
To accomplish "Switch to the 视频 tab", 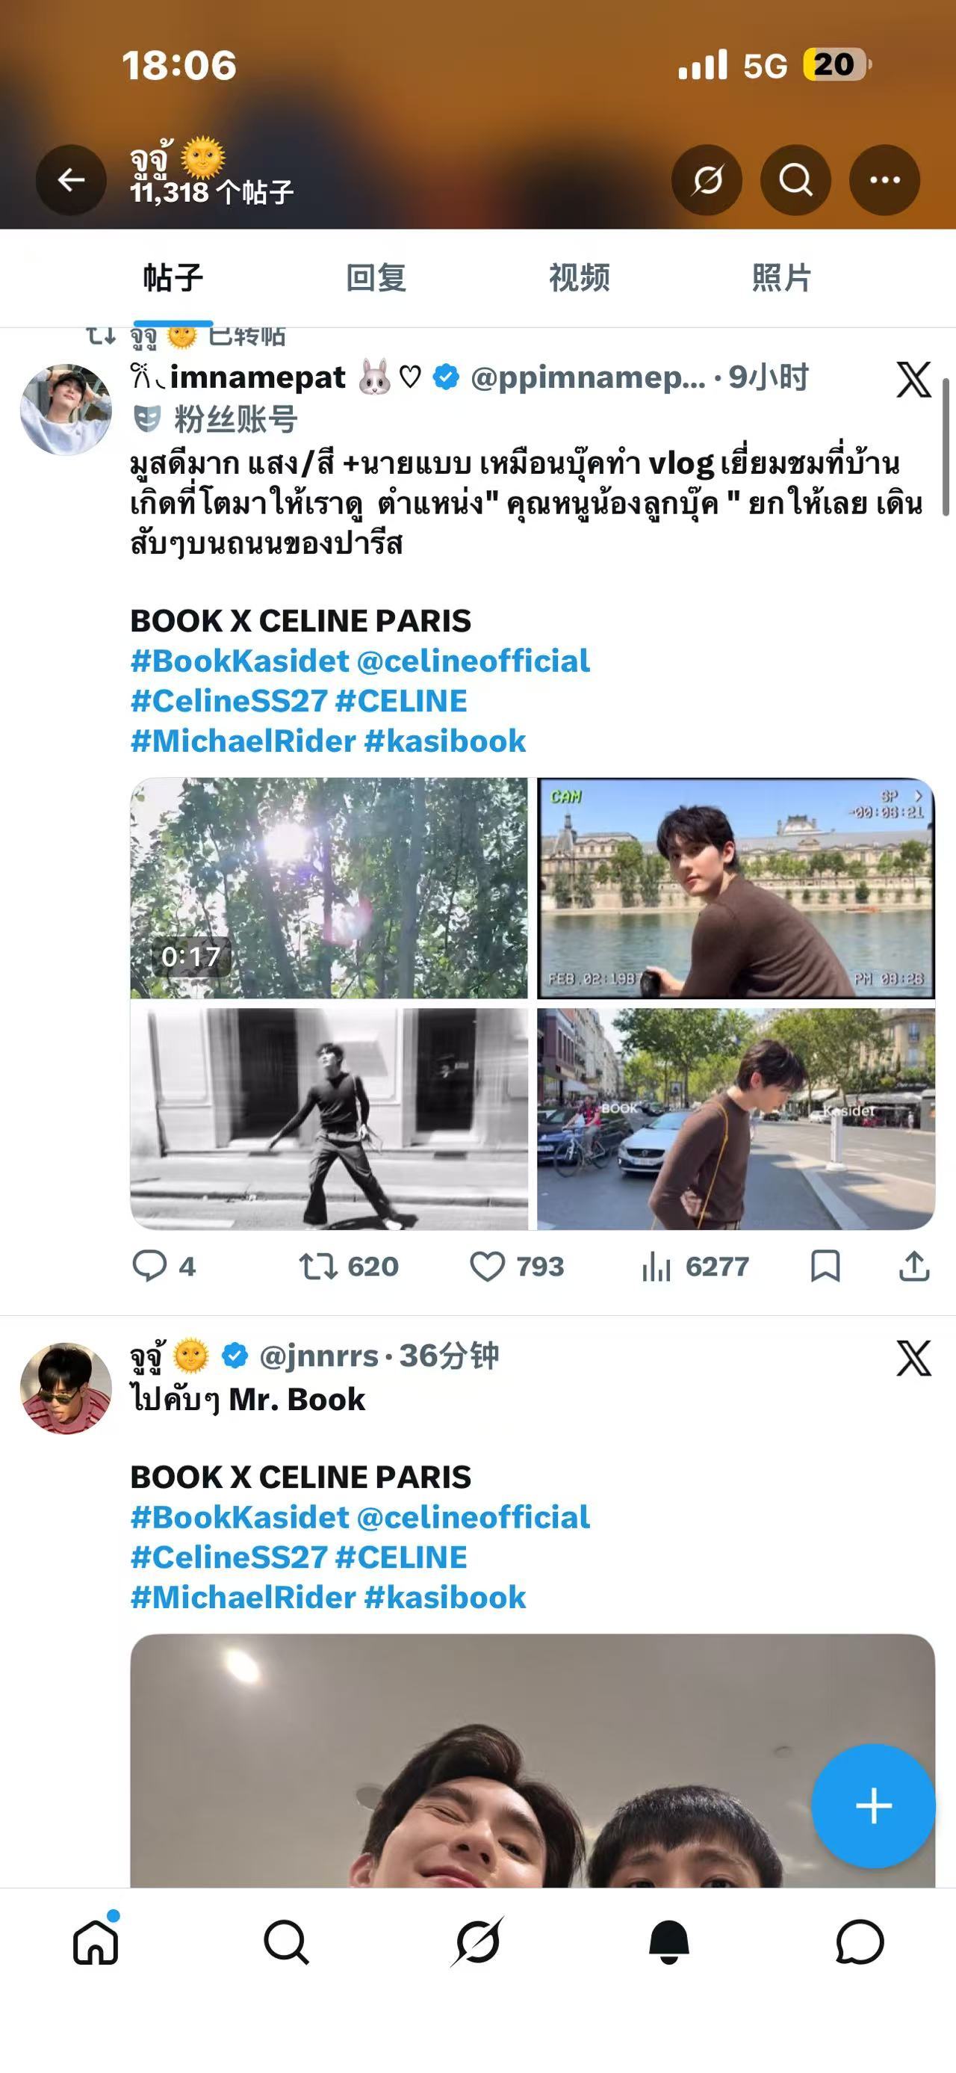I will point(579,278).
